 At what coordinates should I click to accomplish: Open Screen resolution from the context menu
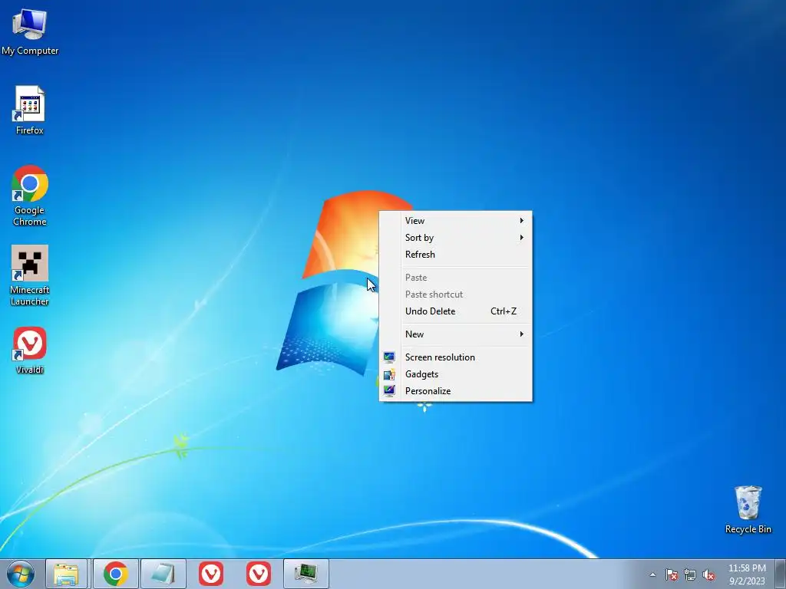pyautogui.click(x=456, y=357)
